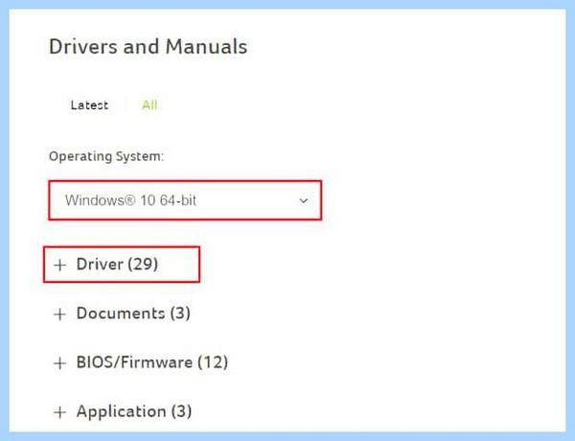
Task: Click the plus icon beside Application
Action: (59, 412)
